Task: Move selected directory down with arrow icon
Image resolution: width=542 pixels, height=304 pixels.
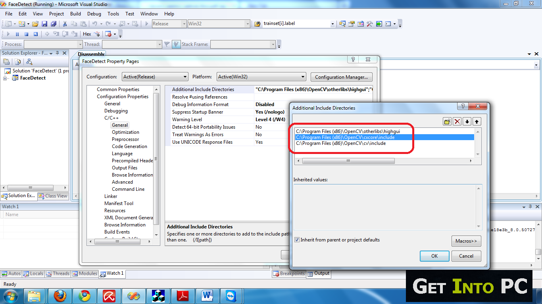Action: [x=467, y=122]
